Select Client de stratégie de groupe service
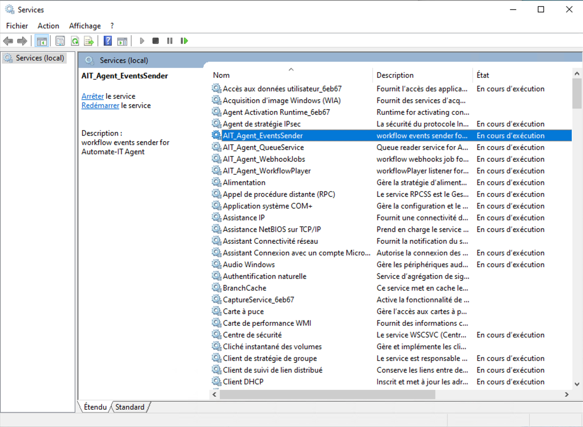This screenshot has width=583, height=427. [270, 359]
